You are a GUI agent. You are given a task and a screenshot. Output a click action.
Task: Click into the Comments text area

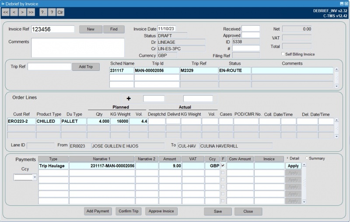coord(78,48)
